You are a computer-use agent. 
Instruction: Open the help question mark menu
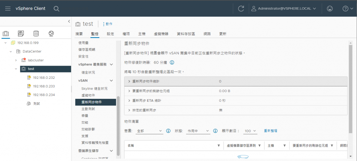[x=348, y=9]
